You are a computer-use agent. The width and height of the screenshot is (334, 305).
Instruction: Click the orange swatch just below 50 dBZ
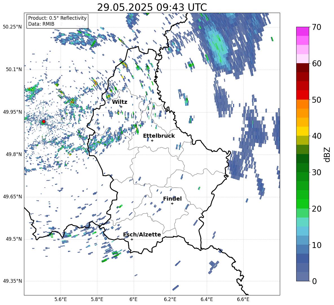point(302,104)
